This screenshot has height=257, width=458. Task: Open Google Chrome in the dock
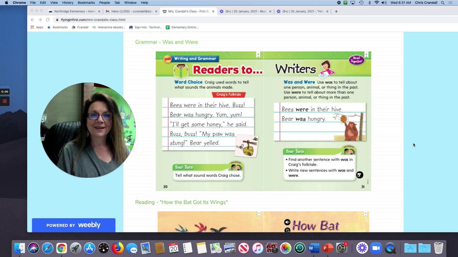[62, 248]
